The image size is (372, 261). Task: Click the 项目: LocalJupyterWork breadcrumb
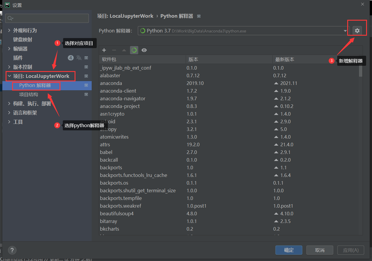click(125, 16)
